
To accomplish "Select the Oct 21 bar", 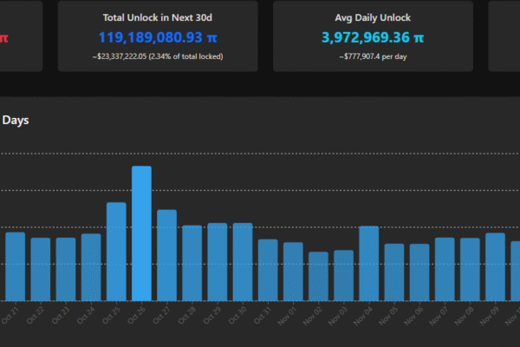I will pos(16,265).
